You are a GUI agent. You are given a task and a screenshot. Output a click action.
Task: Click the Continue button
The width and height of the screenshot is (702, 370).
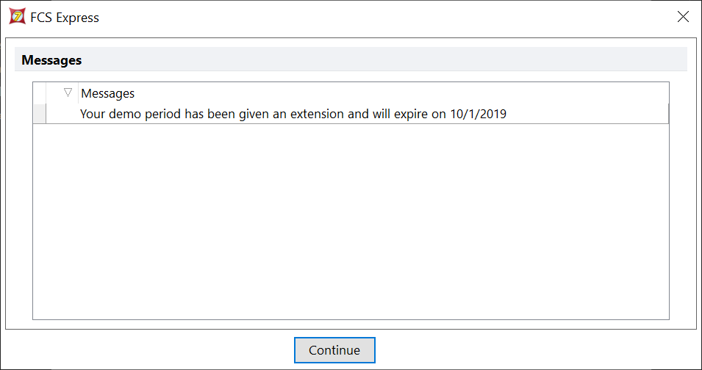[334, 350]
